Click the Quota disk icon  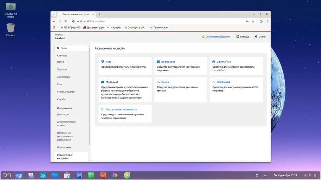[x=158, y=82]
